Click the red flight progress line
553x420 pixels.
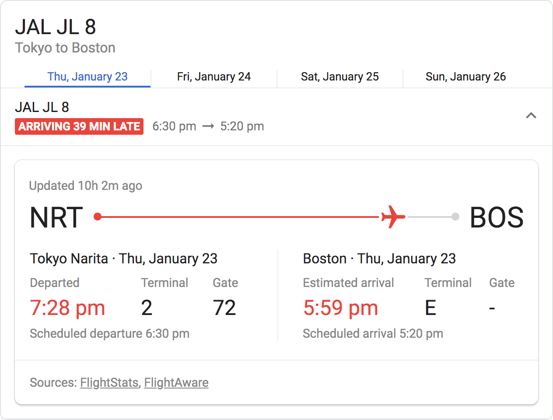click(x=238, y=217)
